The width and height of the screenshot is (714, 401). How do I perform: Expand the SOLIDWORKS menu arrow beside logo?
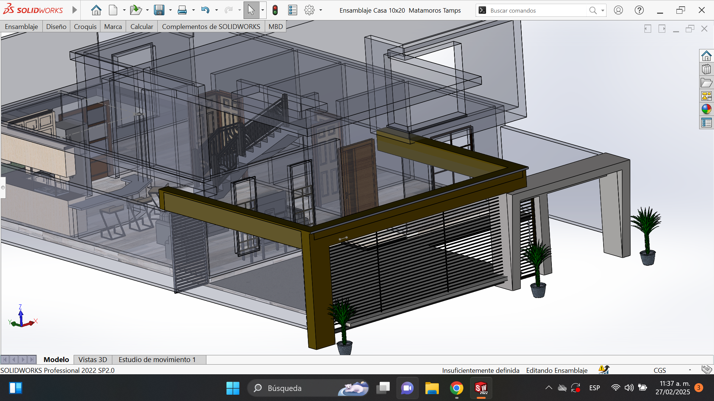[x=74, y=10]
